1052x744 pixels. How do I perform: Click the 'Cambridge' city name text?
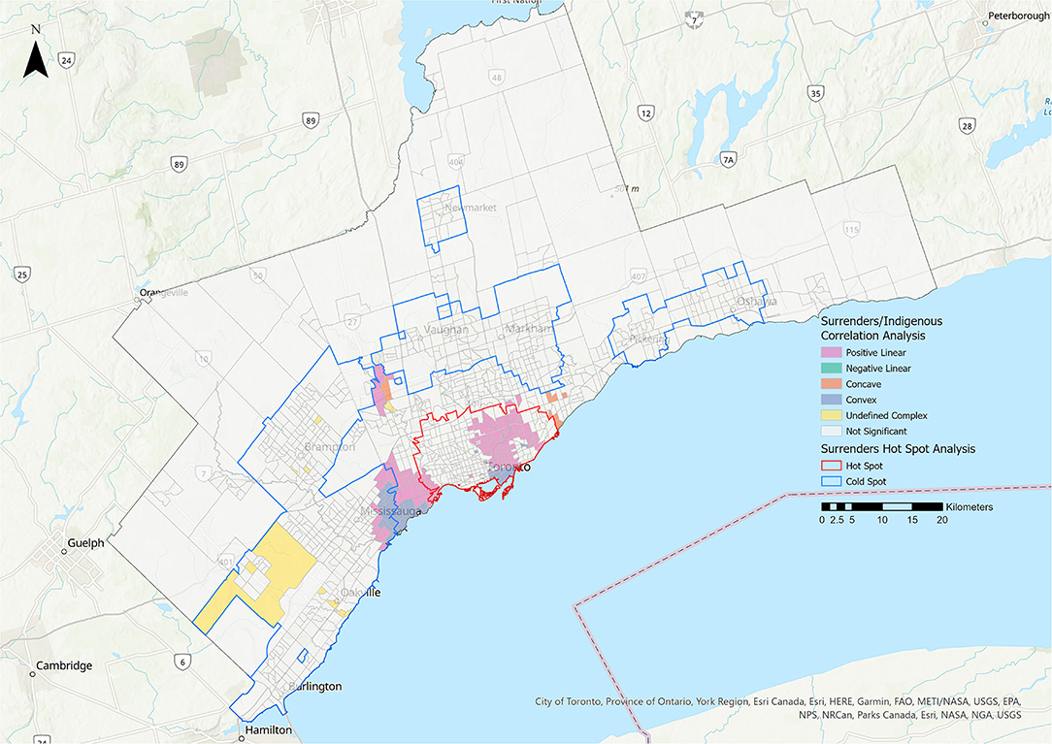pyautogui.click(x=64, y=666)
